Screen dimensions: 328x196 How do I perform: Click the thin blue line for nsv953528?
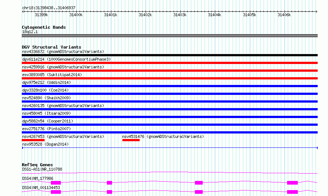coord(170,148)
